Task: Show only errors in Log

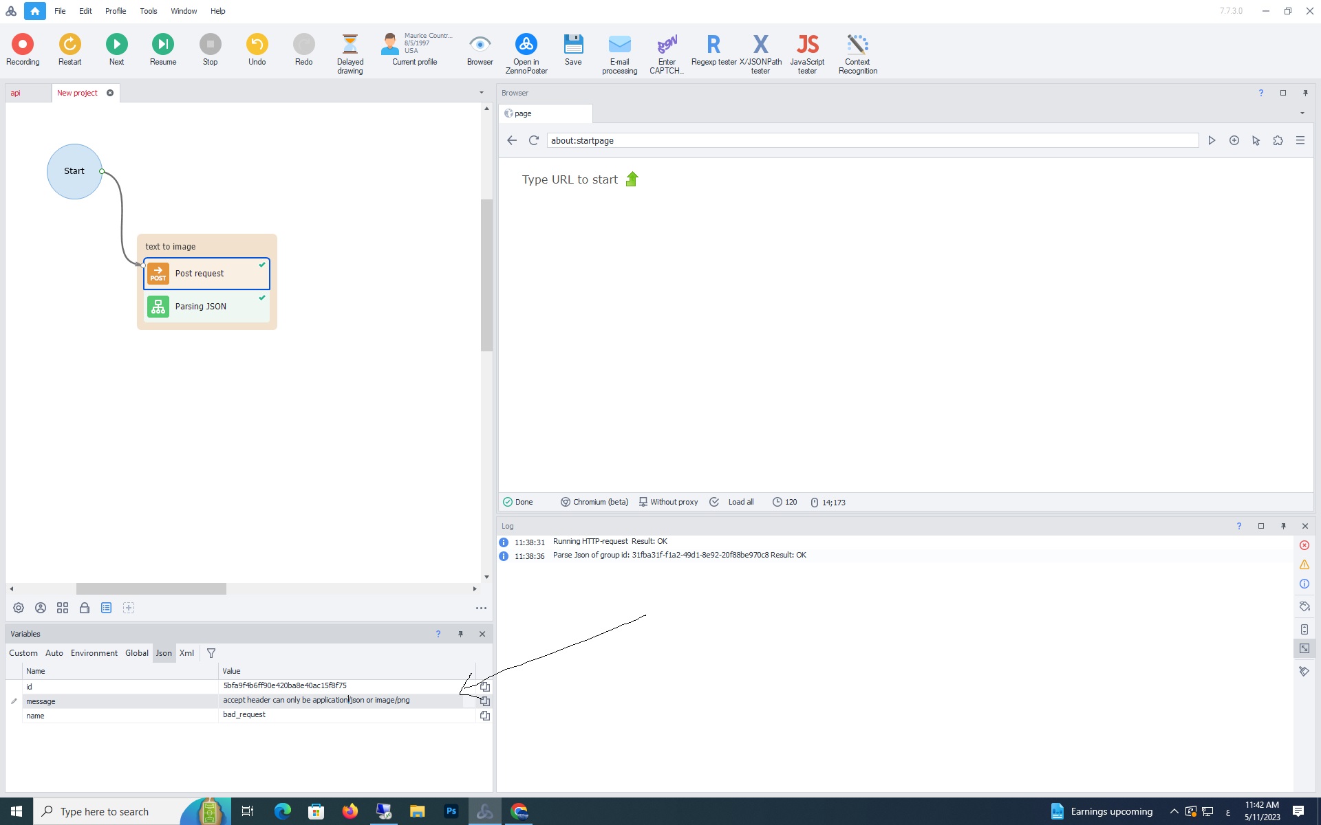Action: coord(1304,545)
